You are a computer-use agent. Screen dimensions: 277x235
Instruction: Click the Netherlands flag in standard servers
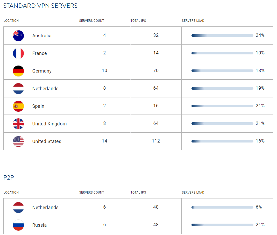[18, 88]
